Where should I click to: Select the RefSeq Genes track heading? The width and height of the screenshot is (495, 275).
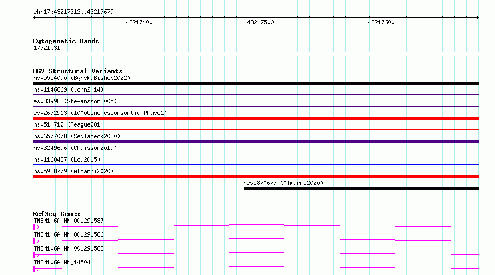[x=56, y=214]
